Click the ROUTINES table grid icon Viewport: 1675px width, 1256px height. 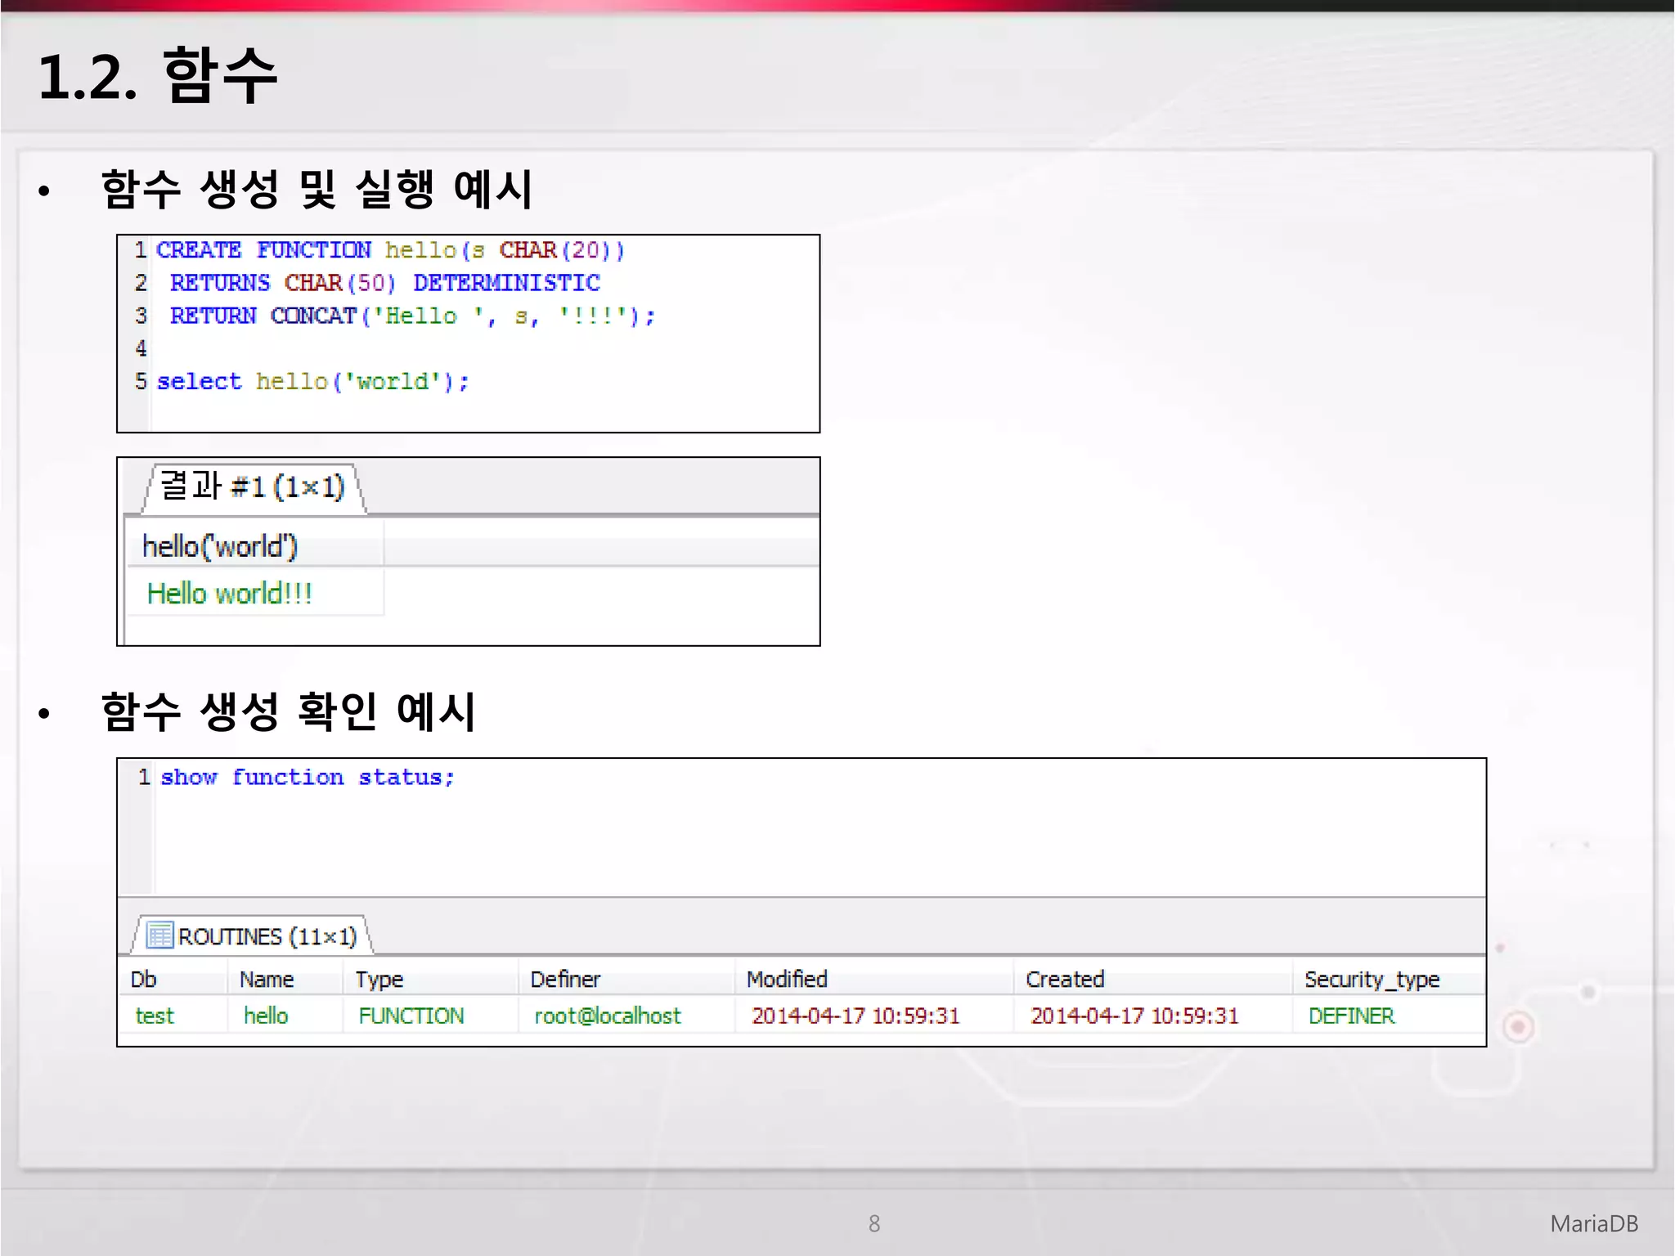point(159,935)
